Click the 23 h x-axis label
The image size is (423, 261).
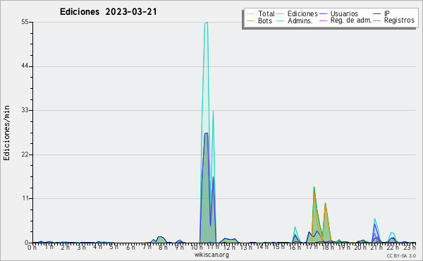(x=410, y=247)
